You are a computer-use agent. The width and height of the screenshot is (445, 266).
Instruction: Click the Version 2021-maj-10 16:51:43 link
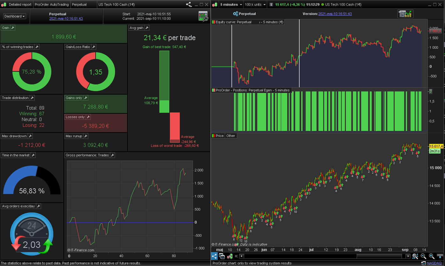tap(335, 14)
